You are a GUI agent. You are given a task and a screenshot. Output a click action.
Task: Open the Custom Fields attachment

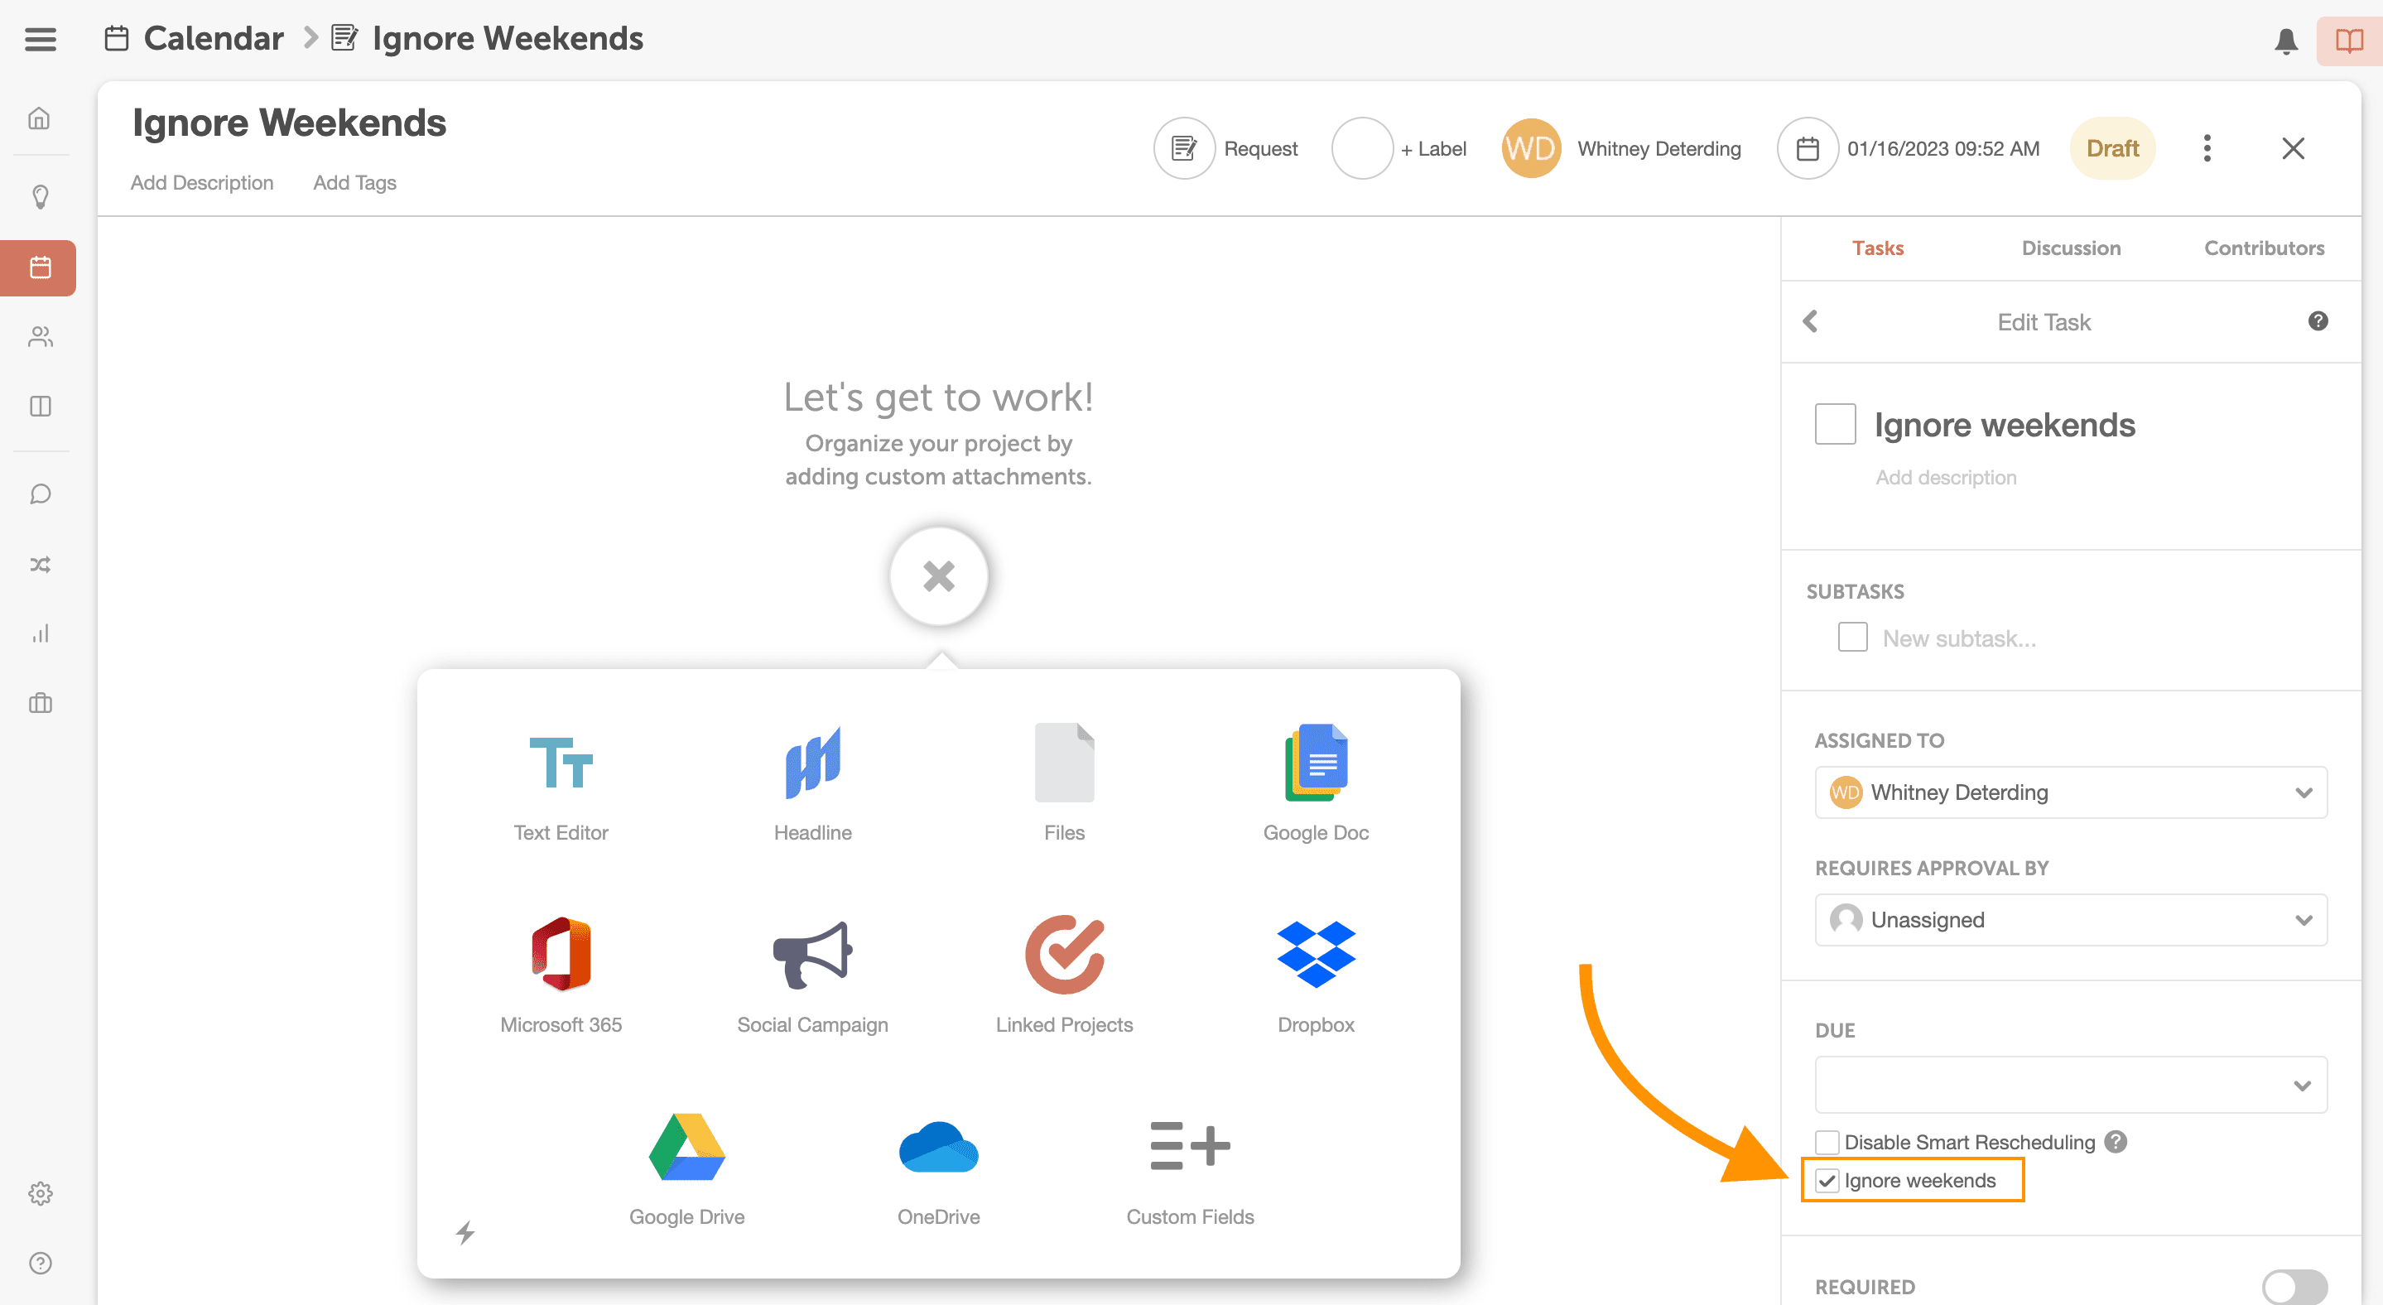1189,1147
